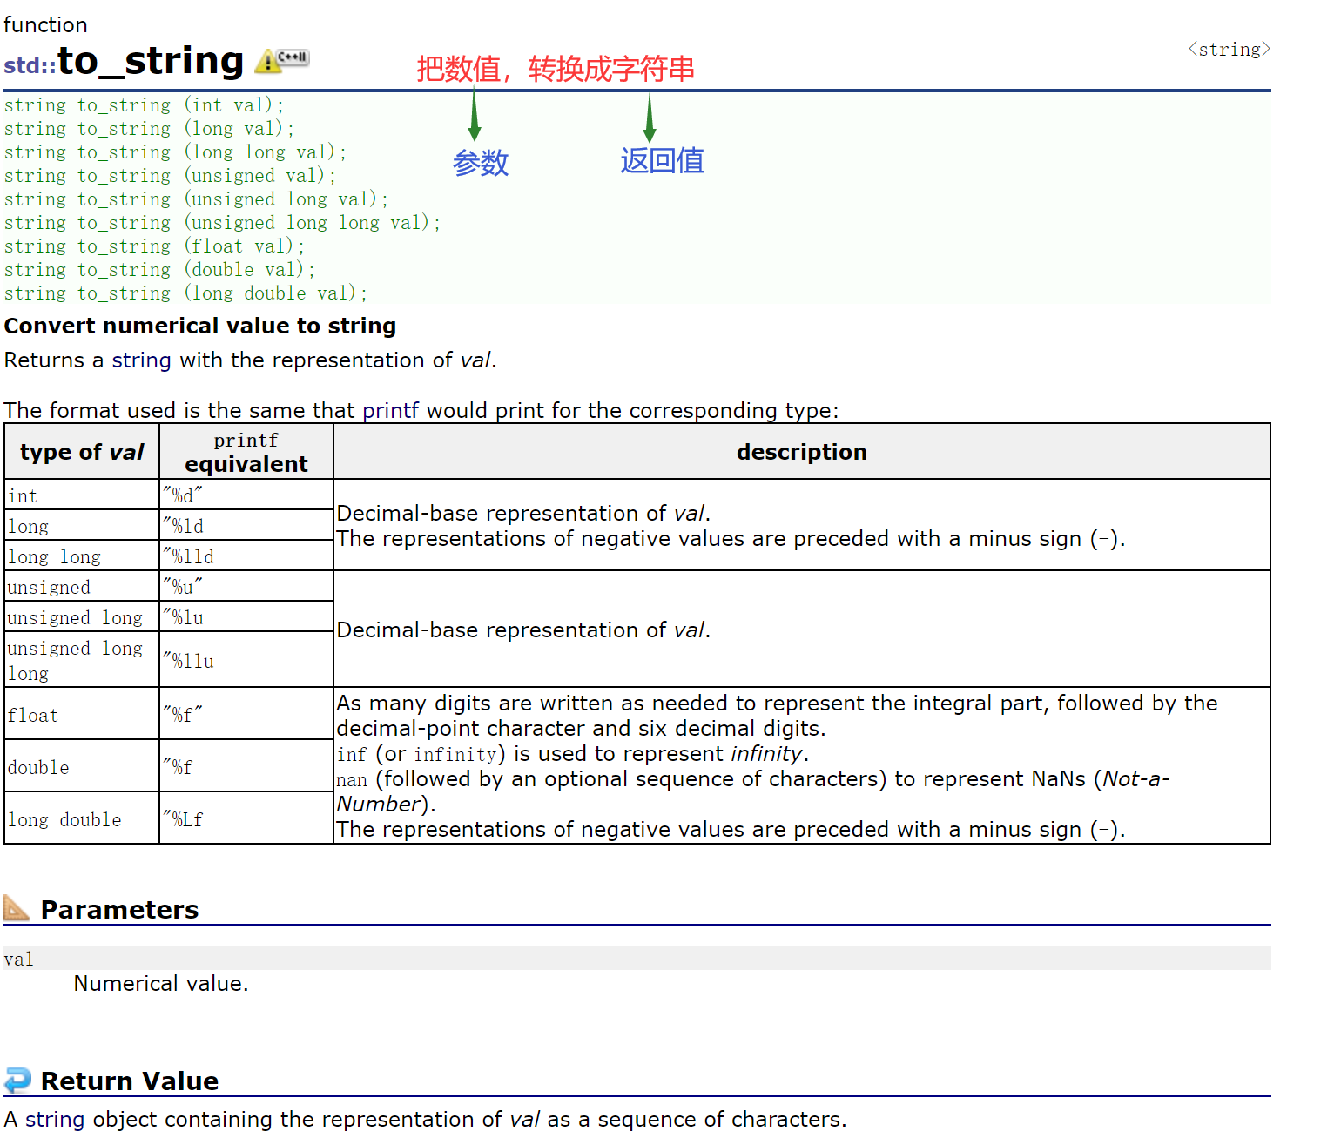Click the 'Return Value' section heading
The height and width of the screenshot is (1138, 1334).
pos(130,1081)
